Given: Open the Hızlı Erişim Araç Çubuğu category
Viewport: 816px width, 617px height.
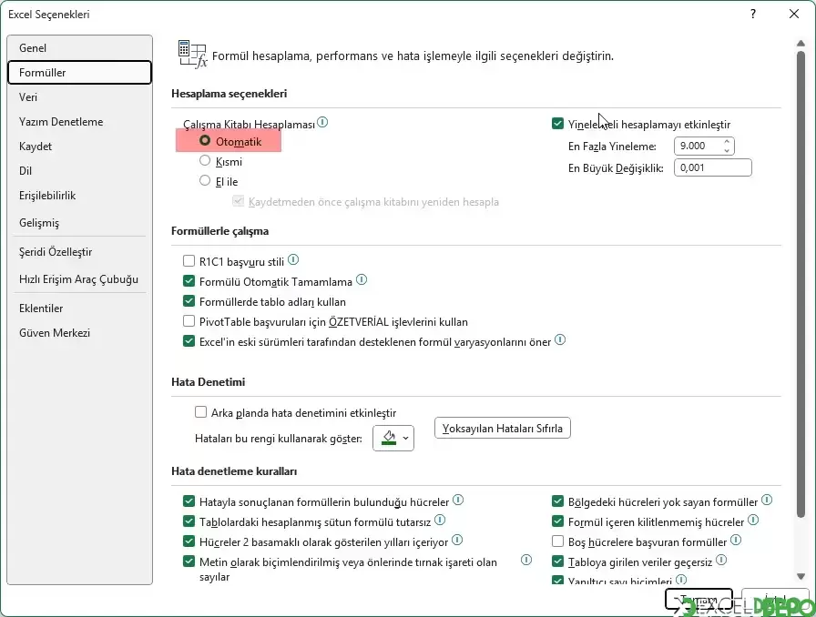Looking at the screenshot, I should (79, 279).
